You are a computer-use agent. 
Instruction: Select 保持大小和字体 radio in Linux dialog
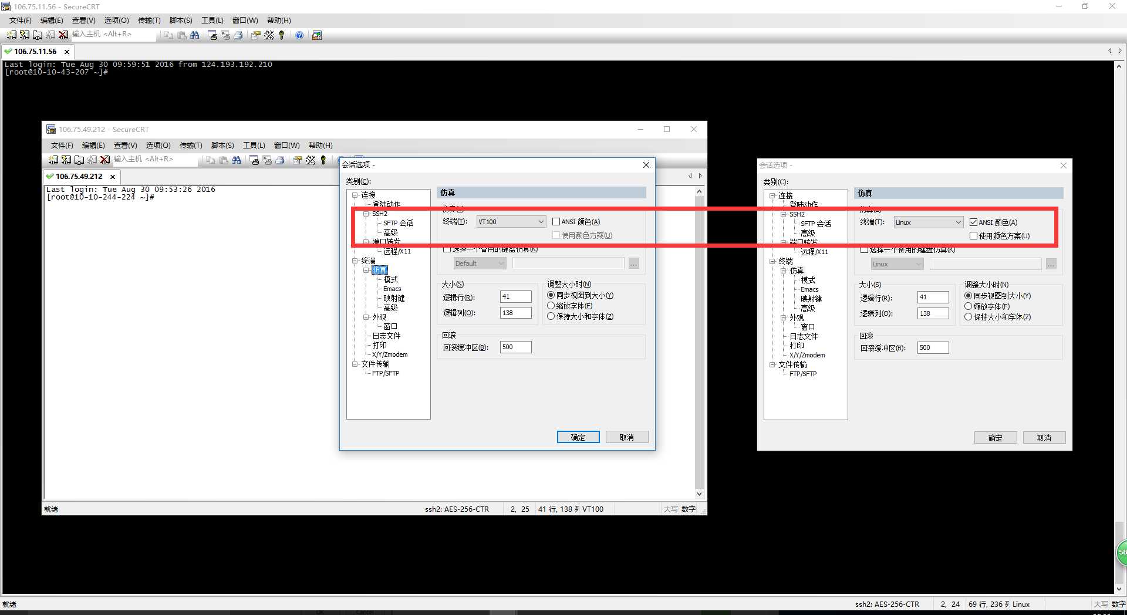[968, 317]
